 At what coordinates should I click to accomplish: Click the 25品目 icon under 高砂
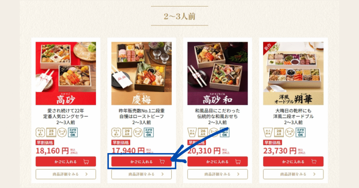(51, 132)
